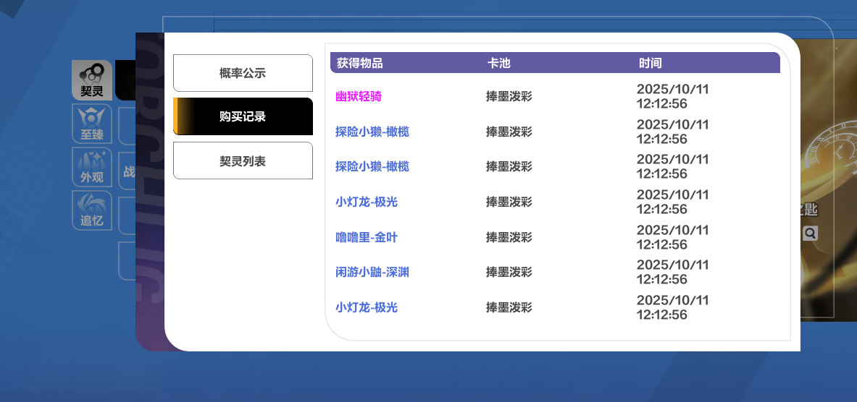Open the 契灵 sidebar category icon
This screenshot has width=857, height=402.
(x=92, y=80)
